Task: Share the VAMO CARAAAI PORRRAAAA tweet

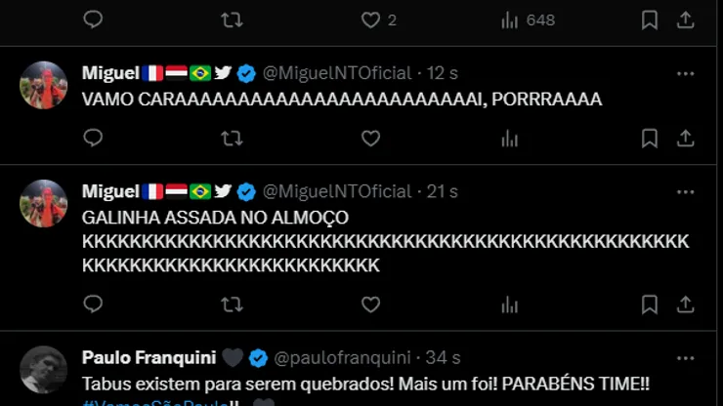Action: [x=686, y=139]
